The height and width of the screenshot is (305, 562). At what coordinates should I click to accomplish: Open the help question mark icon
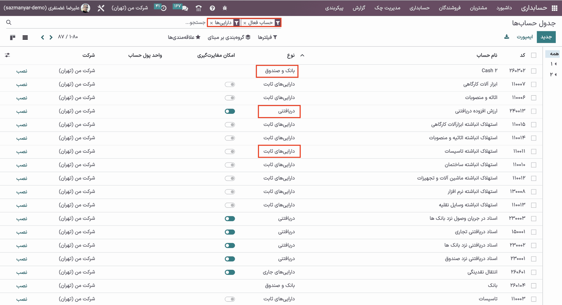click(212, 8)
